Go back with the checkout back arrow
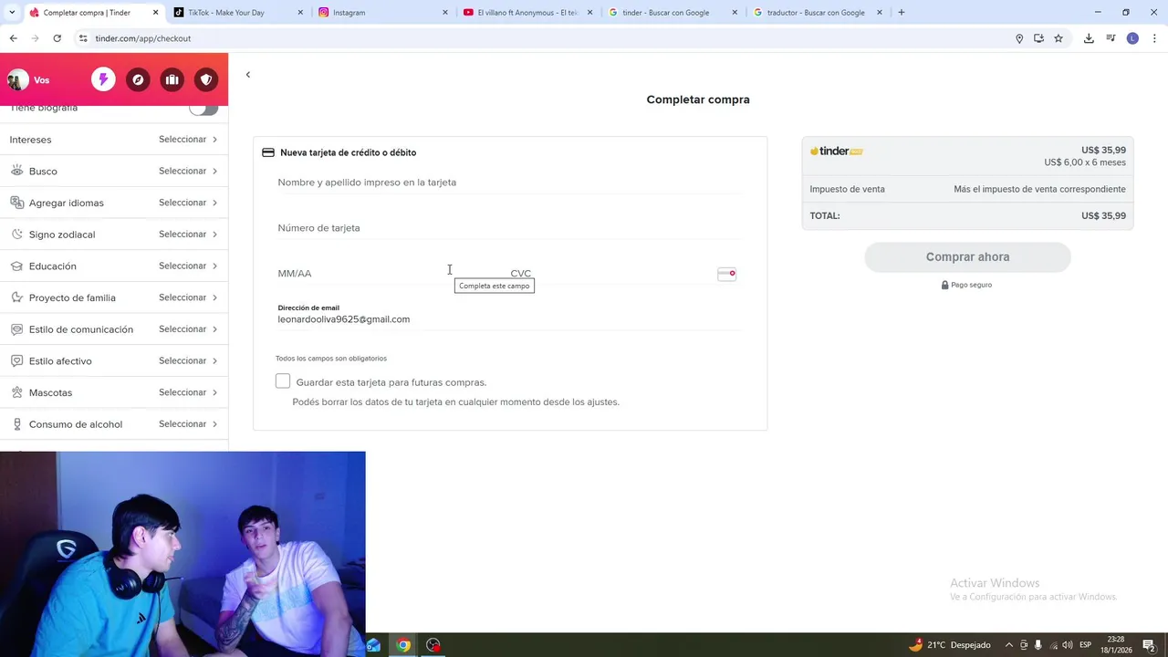 (248, 75)
